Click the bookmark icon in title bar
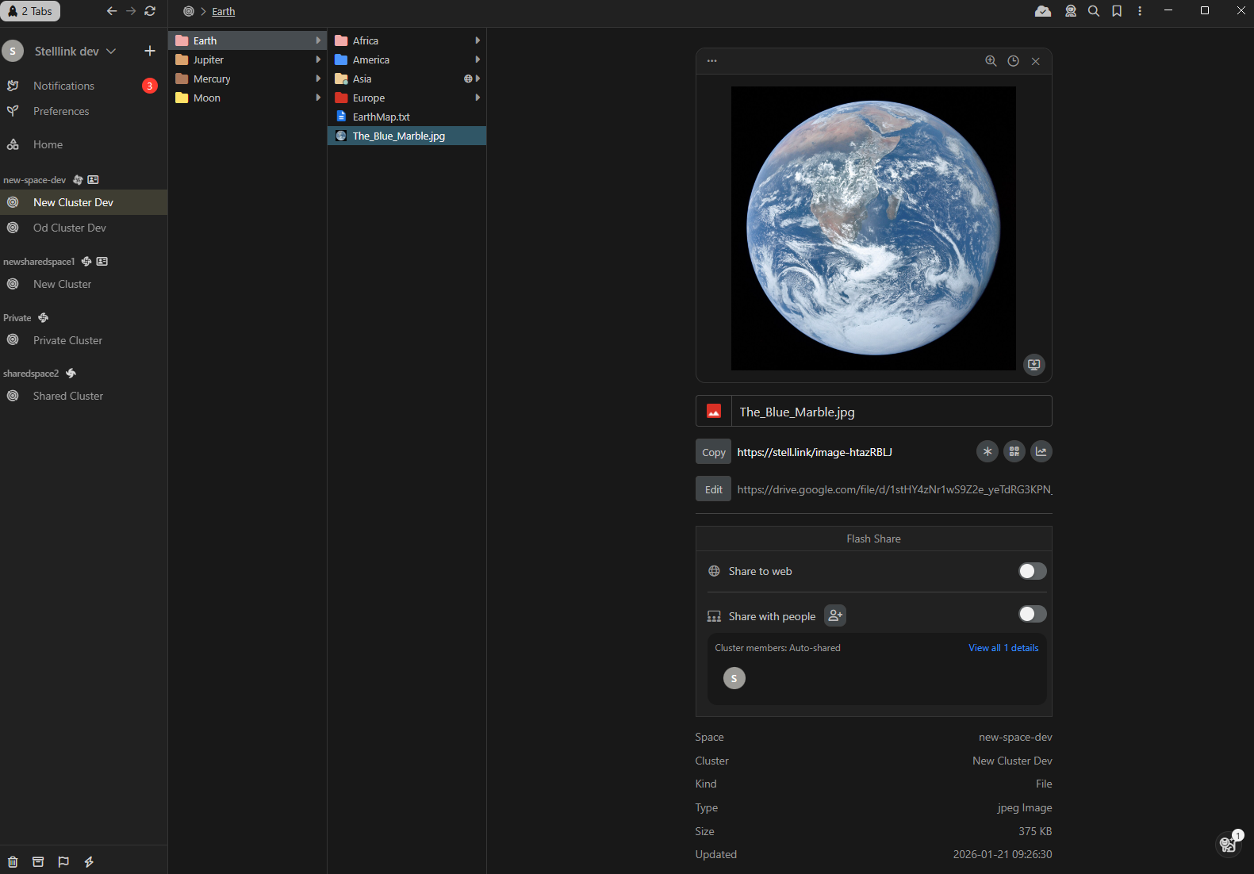 (x=1117, y=11)
